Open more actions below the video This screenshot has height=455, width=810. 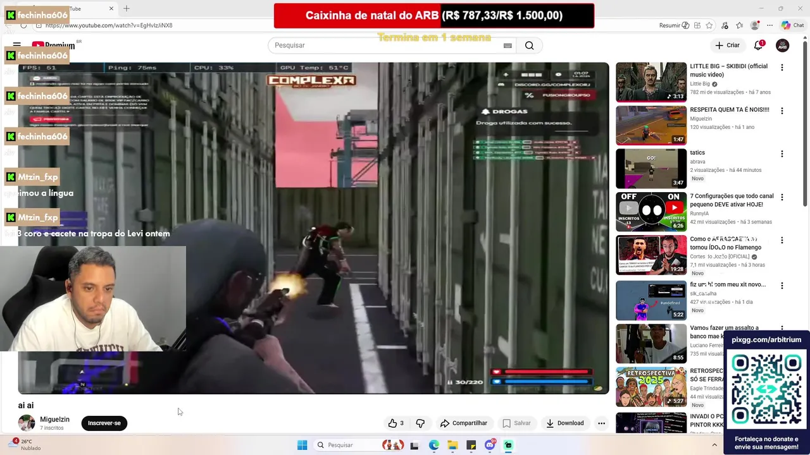(601, 423)
